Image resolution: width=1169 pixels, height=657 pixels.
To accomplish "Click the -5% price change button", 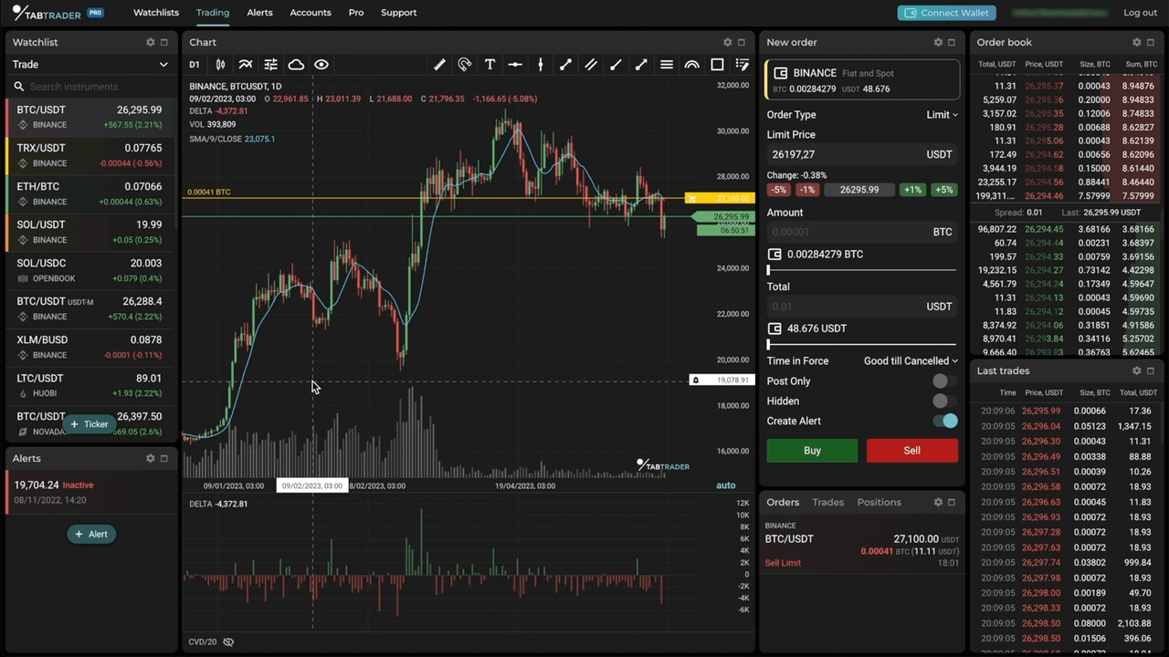I will [778, 190].
